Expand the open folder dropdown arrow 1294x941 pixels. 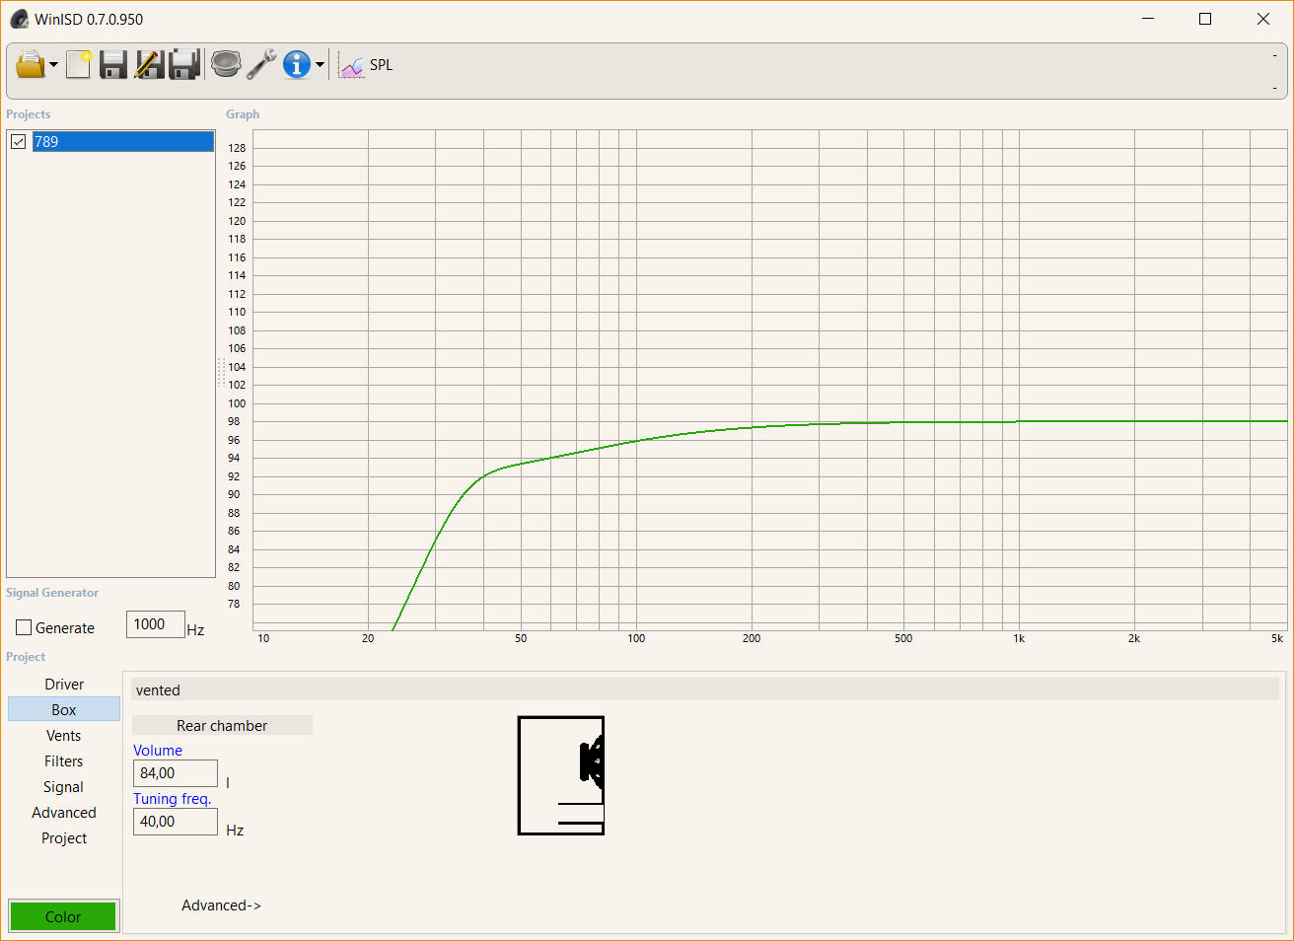(53, 66)
